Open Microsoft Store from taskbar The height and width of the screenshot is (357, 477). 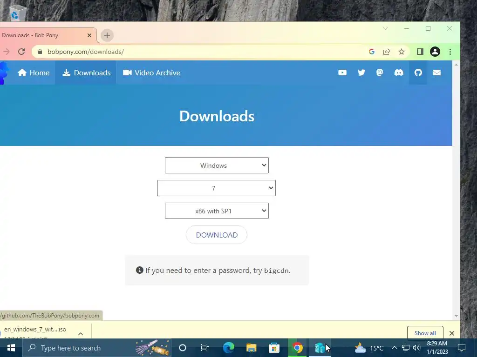point(274,348)
